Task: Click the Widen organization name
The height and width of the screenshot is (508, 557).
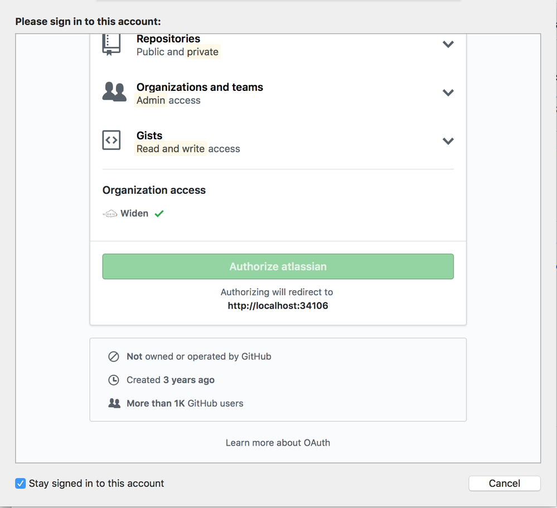Action: (x=134, y=213)
